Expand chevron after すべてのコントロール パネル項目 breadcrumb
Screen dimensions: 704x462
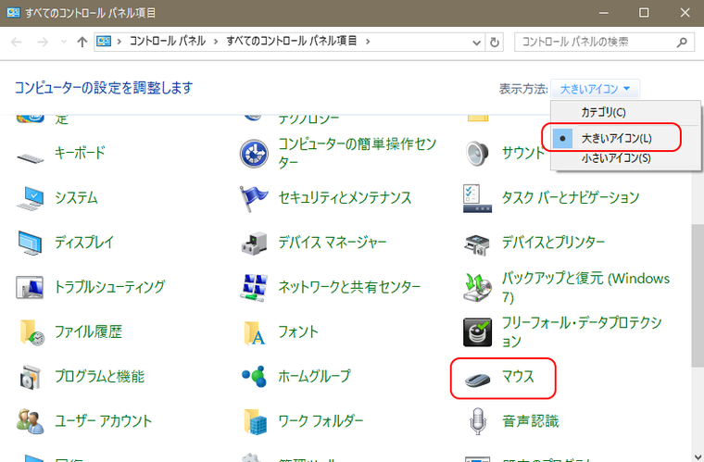(x=368, y=42)
